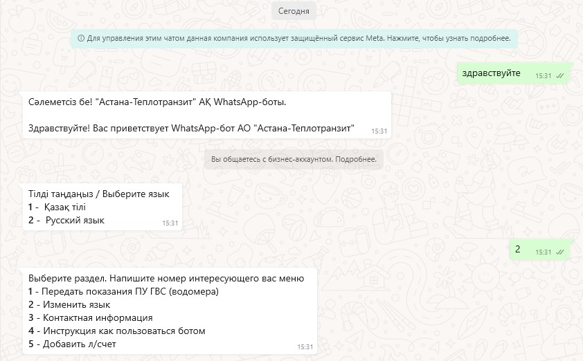Click the sent "здравствуйте" message text
Viewport: 583px width, 361px height.
[x=492, y=73]
